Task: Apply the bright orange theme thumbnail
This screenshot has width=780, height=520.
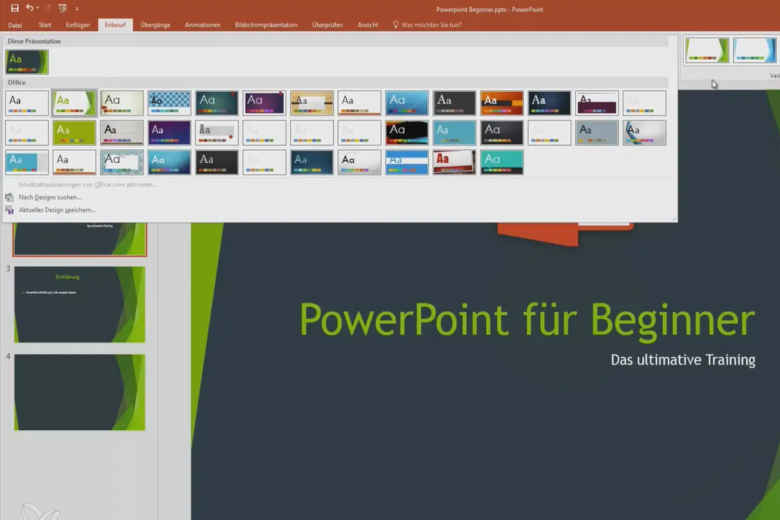Action: tap(502, 103)
